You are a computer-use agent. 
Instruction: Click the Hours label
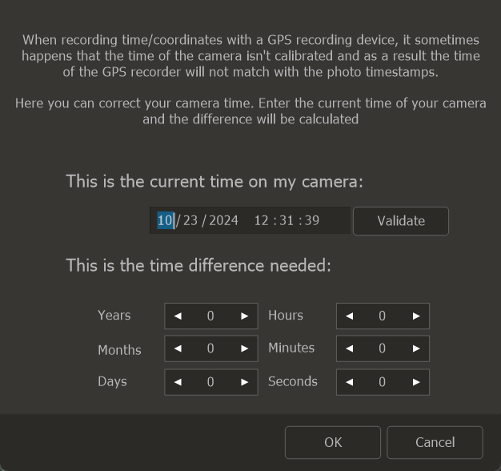[286, 316]
